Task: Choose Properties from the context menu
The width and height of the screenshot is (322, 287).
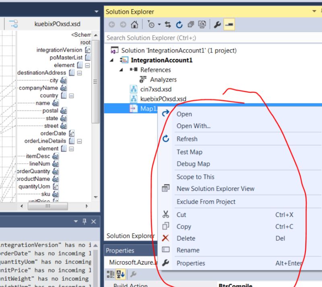Action: [191, 263]
